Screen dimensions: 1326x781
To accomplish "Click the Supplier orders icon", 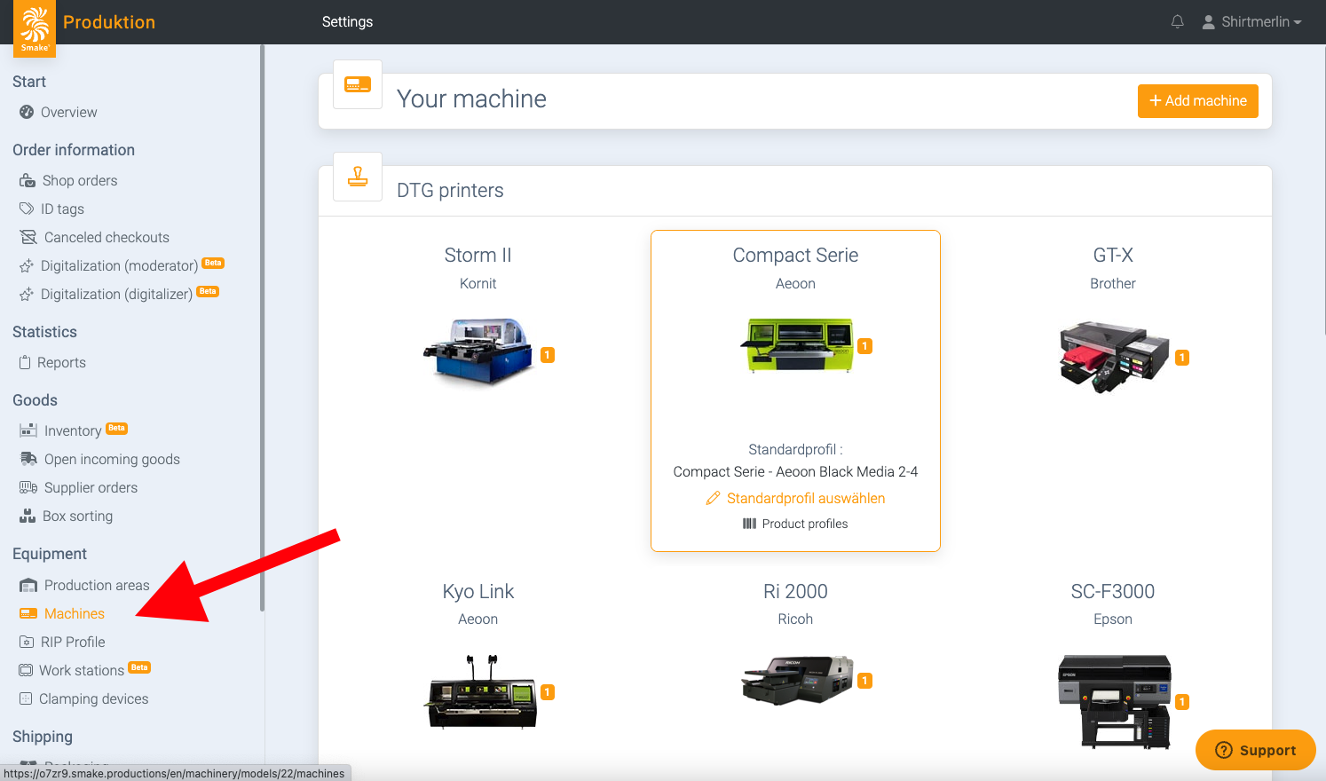I will pos(28,487).
